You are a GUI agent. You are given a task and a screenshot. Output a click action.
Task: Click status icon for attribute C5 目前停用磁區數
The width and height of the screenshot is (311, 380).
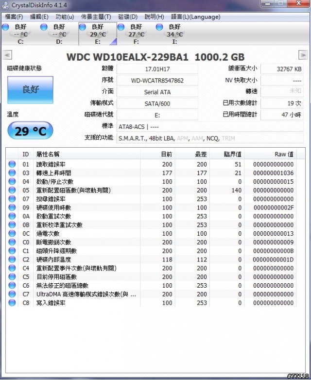[x=12, y=277]
